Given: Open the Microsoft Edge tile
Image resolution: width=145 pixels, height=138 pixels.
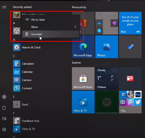Looking at the screenshot, I should point(83,47).
